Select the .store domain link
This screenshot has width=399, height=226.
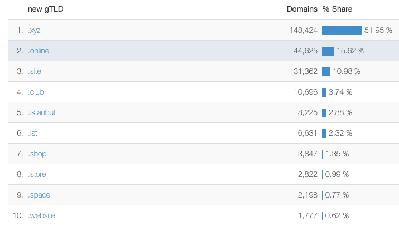click(37, 175)
